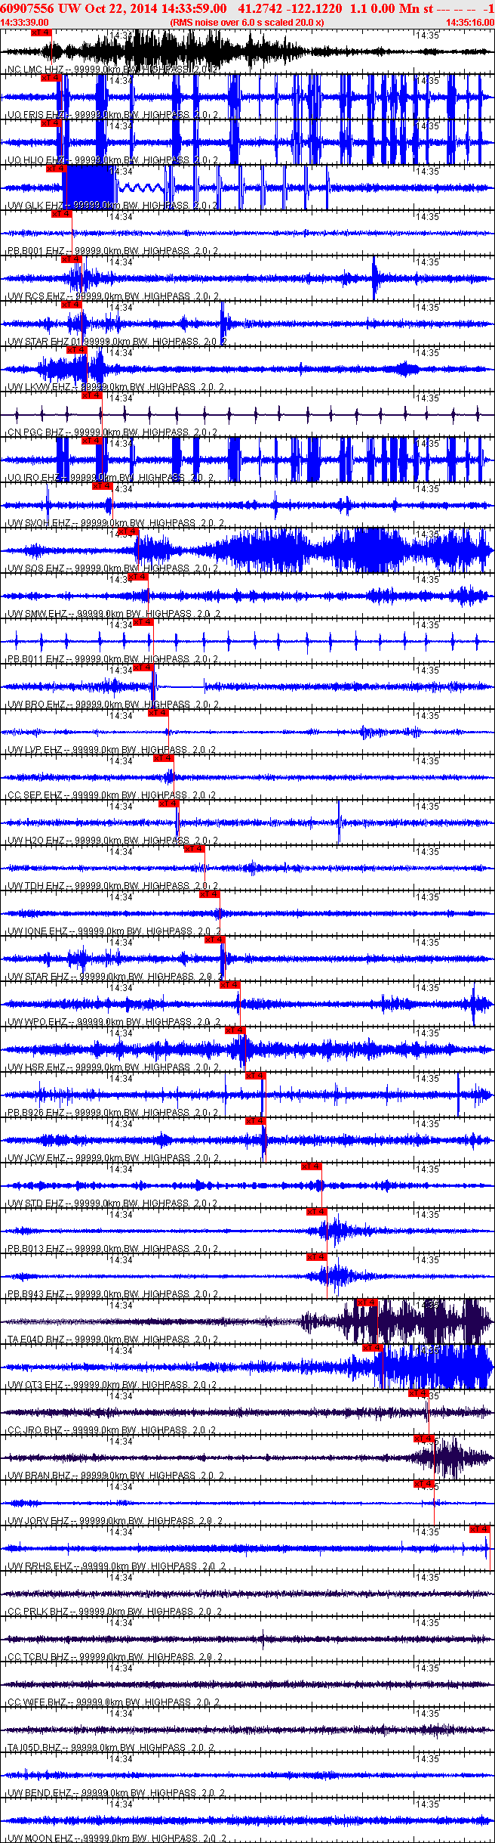Select station label TA E04D BHZ

[x=35, y=1340]
